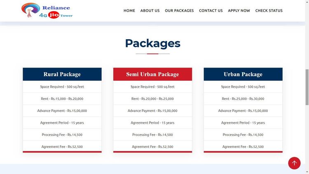Click the Packages section heading
The image size is (309, 174).
152,43
